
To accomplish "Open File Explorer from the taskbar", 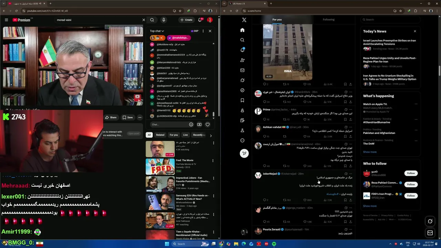I will pyautogui.click(x=236, y=244).
